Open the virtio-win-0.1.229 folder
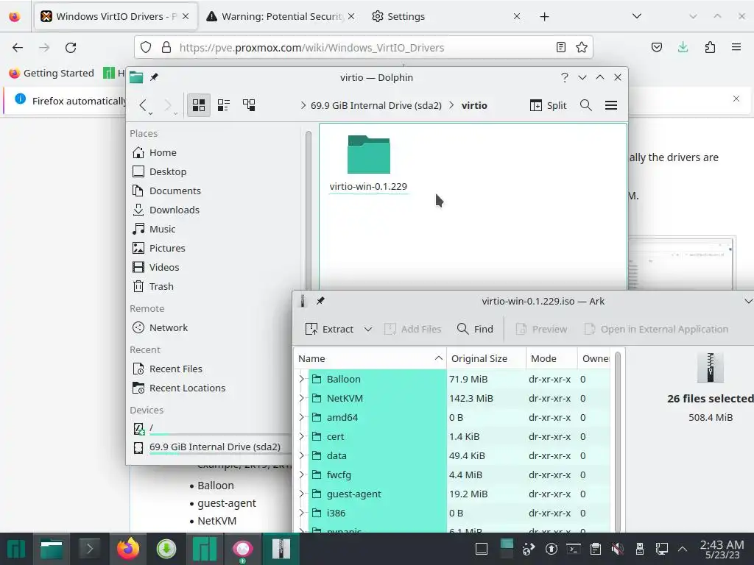The image size is (754, 565). pos(368,163)
